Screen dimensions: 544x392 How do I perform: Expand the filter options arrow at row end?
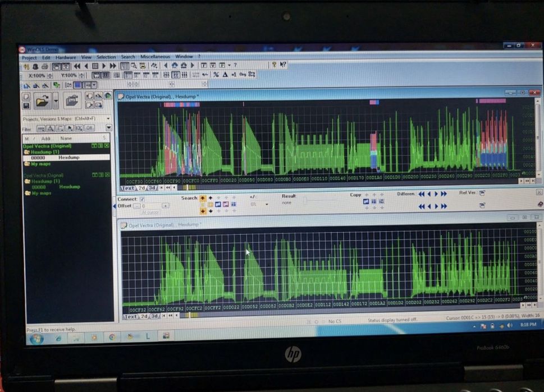coord(108,128)
